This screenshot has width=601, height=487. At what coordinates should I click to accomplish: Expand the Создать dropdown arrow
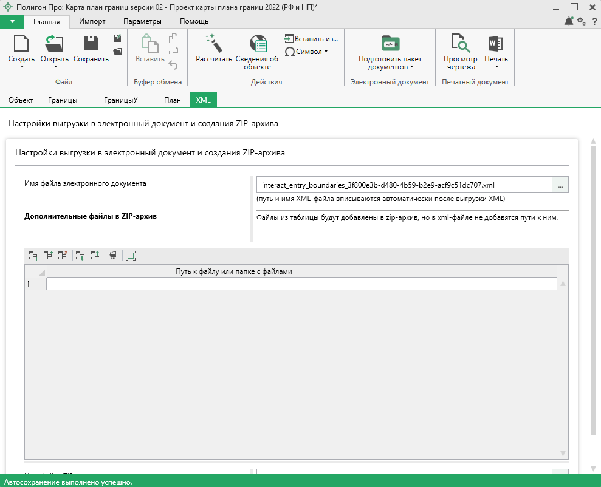coord(21,67)
